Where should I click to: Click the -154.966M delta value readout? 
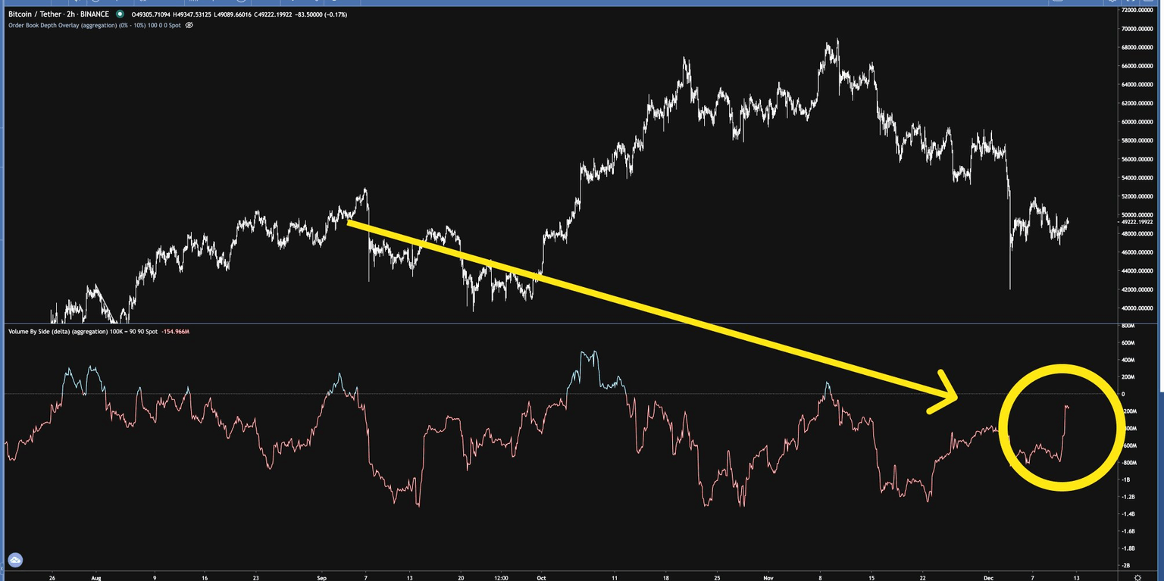[x=175, y=332]
